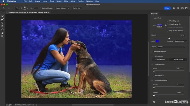Open the blue overlay color swatch

pos(157,41)
